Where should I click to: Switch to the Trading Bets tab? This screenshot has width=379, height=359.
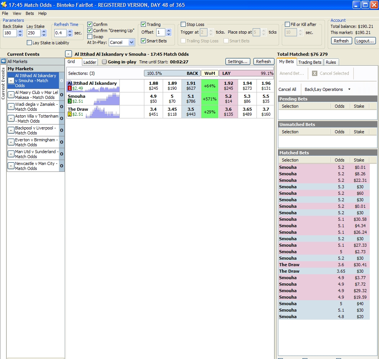click(x=310, y=62)
